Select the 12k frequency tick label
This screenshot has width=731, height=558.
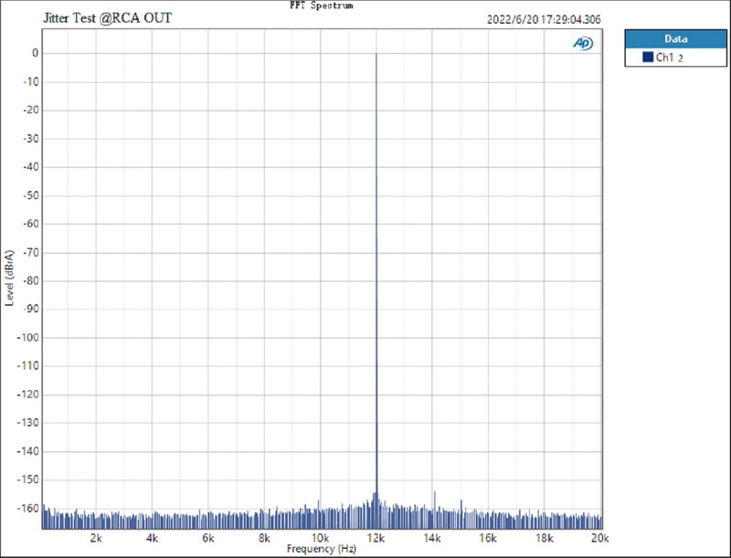coord(376,538)
